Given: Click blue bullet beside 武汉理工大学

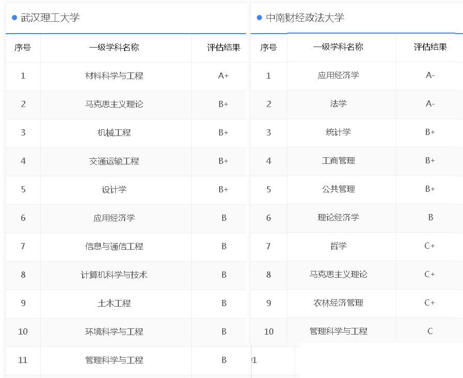Looking at the screenshot, I should pos(14,18).
